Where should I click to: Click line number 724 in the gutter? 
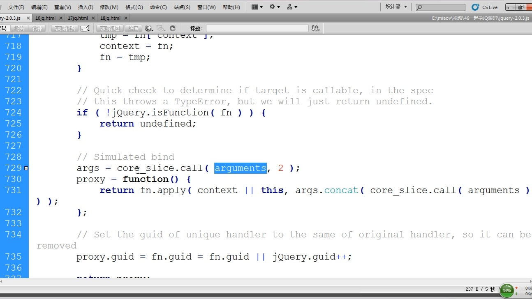tap(13, 113)
